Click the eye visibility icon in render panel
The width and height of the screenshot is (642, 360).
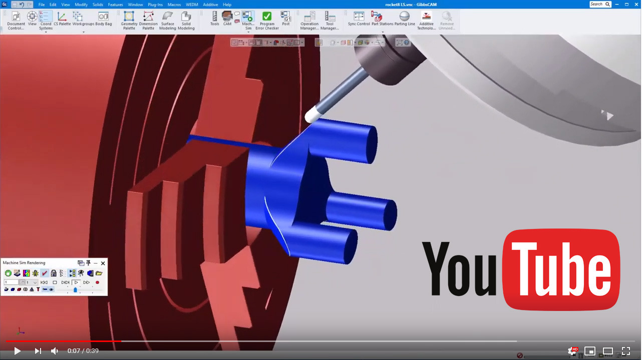tap(81, 273)
